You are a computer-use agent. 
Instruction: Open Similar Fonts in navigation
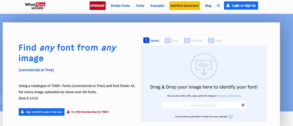[120, 6]
